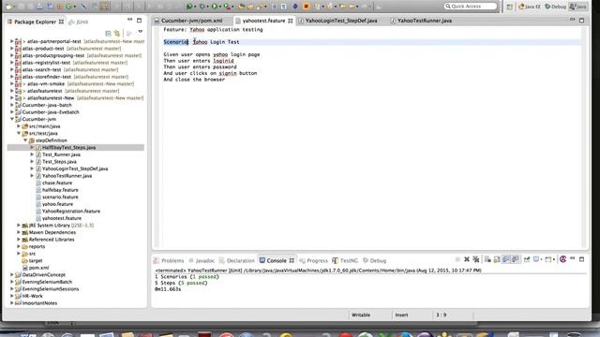The height and width of the screenshot is (337, 600).
Task: Click the Open Perspective icon
Action: [510, 7]
